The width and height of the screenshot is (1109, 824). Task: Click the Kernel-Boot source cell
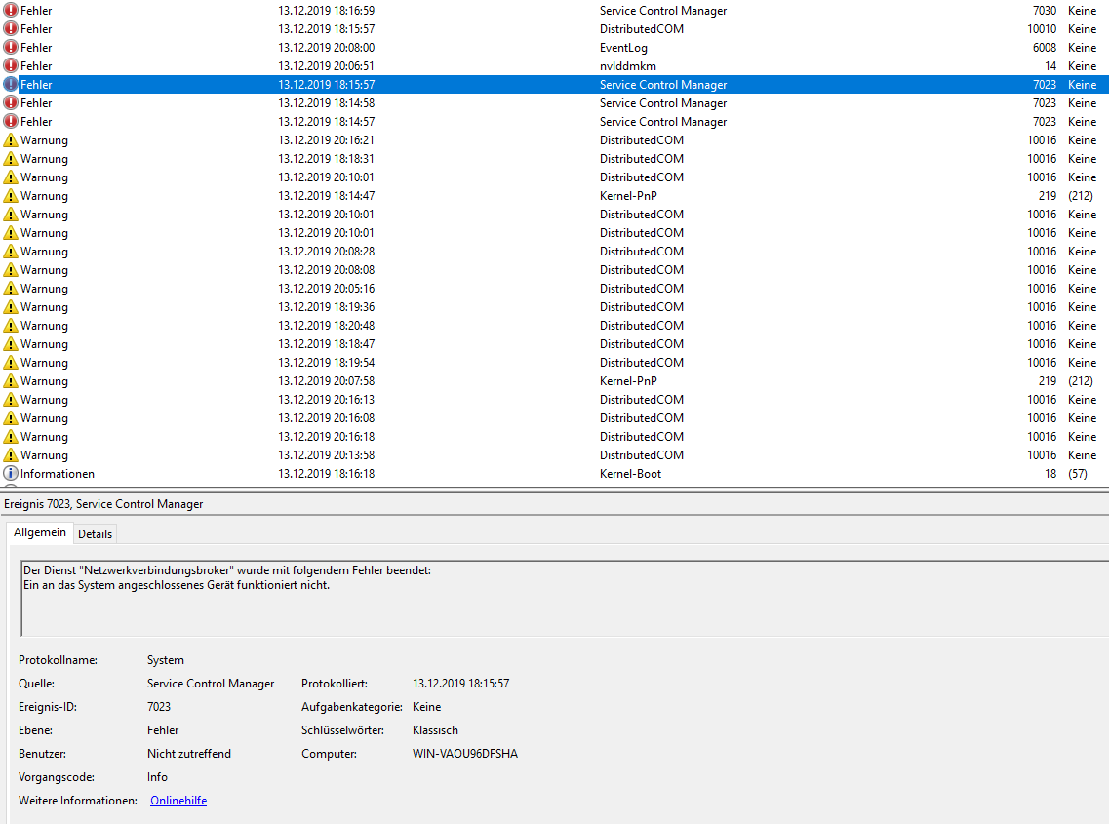tap(630, 473)
